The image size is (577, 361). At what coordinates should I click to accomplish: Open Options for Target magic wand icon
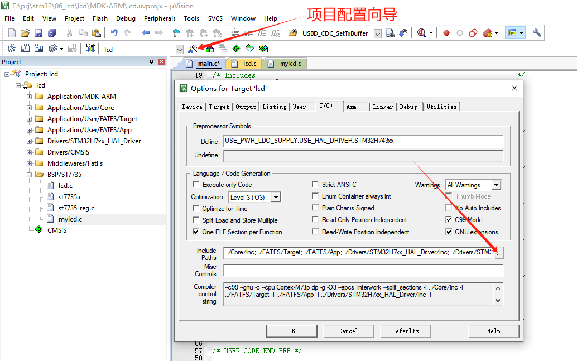point(193,49)
